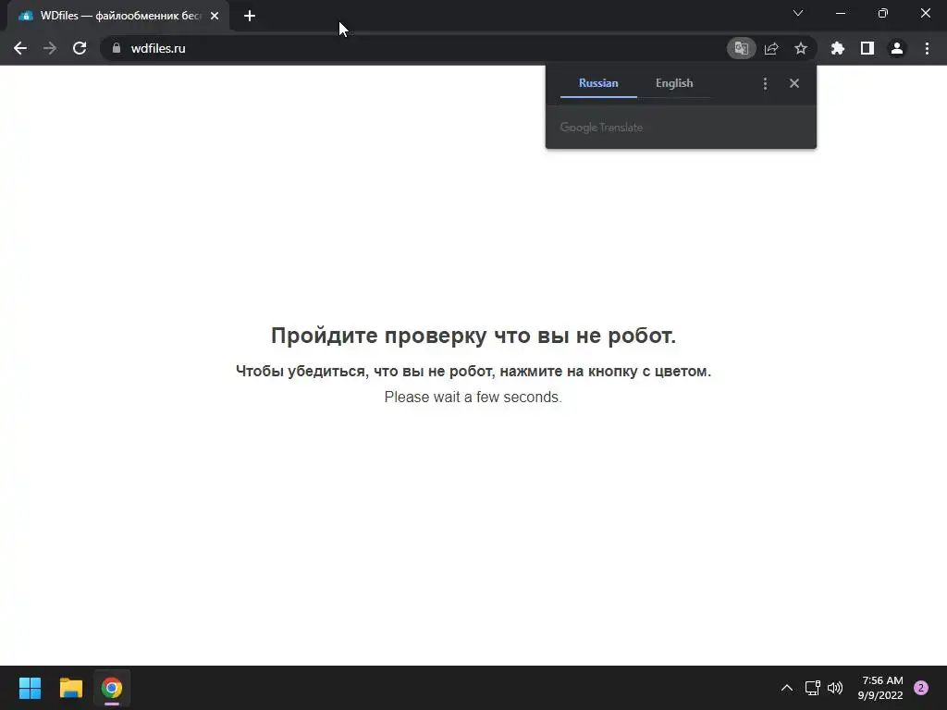
Task: Switch translation to Russian tab
Action: coord(598,83)
